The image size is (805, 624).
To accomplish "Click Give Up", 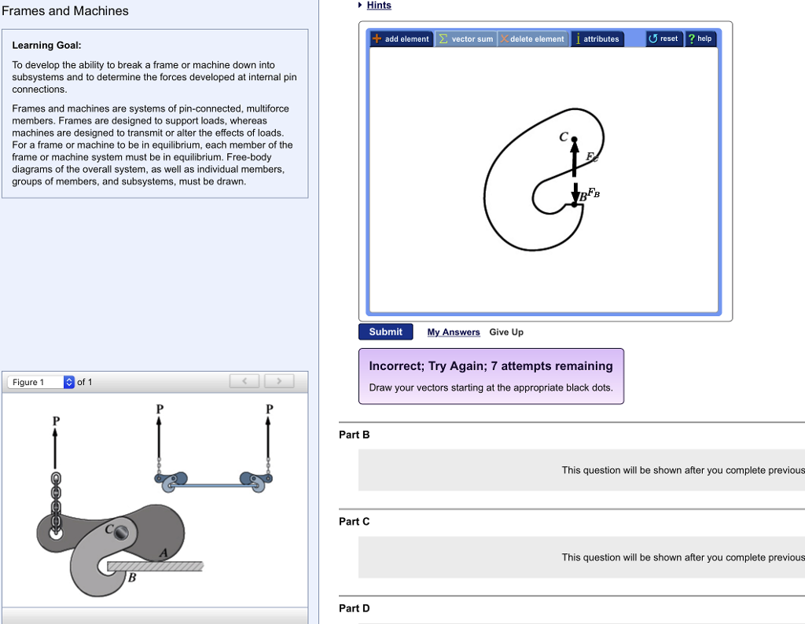I will [506, 332].
